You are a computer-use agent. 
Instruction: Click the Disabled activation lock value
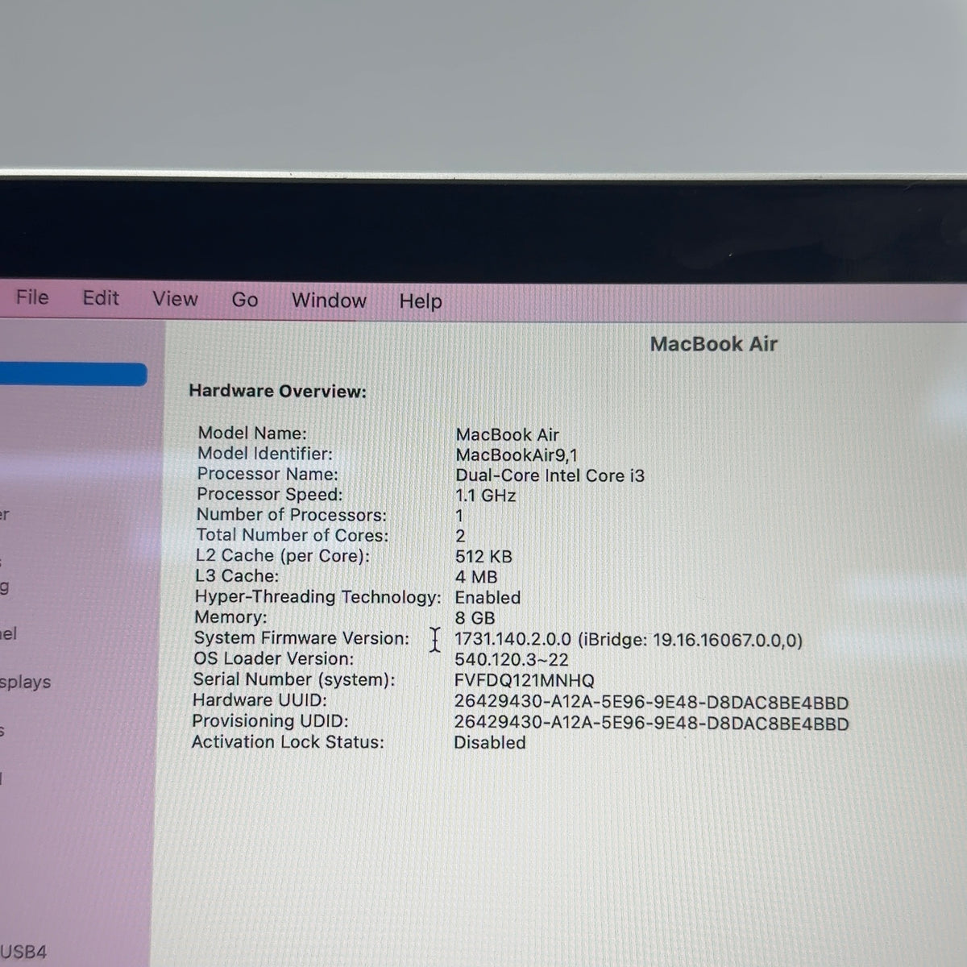(489, 743)
